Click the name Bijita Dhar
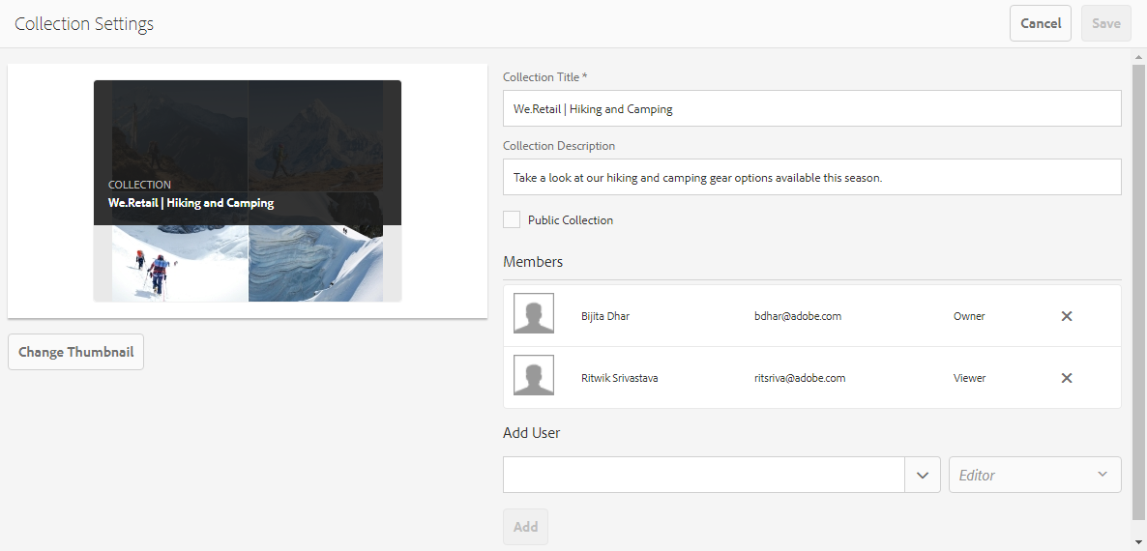 605,316
